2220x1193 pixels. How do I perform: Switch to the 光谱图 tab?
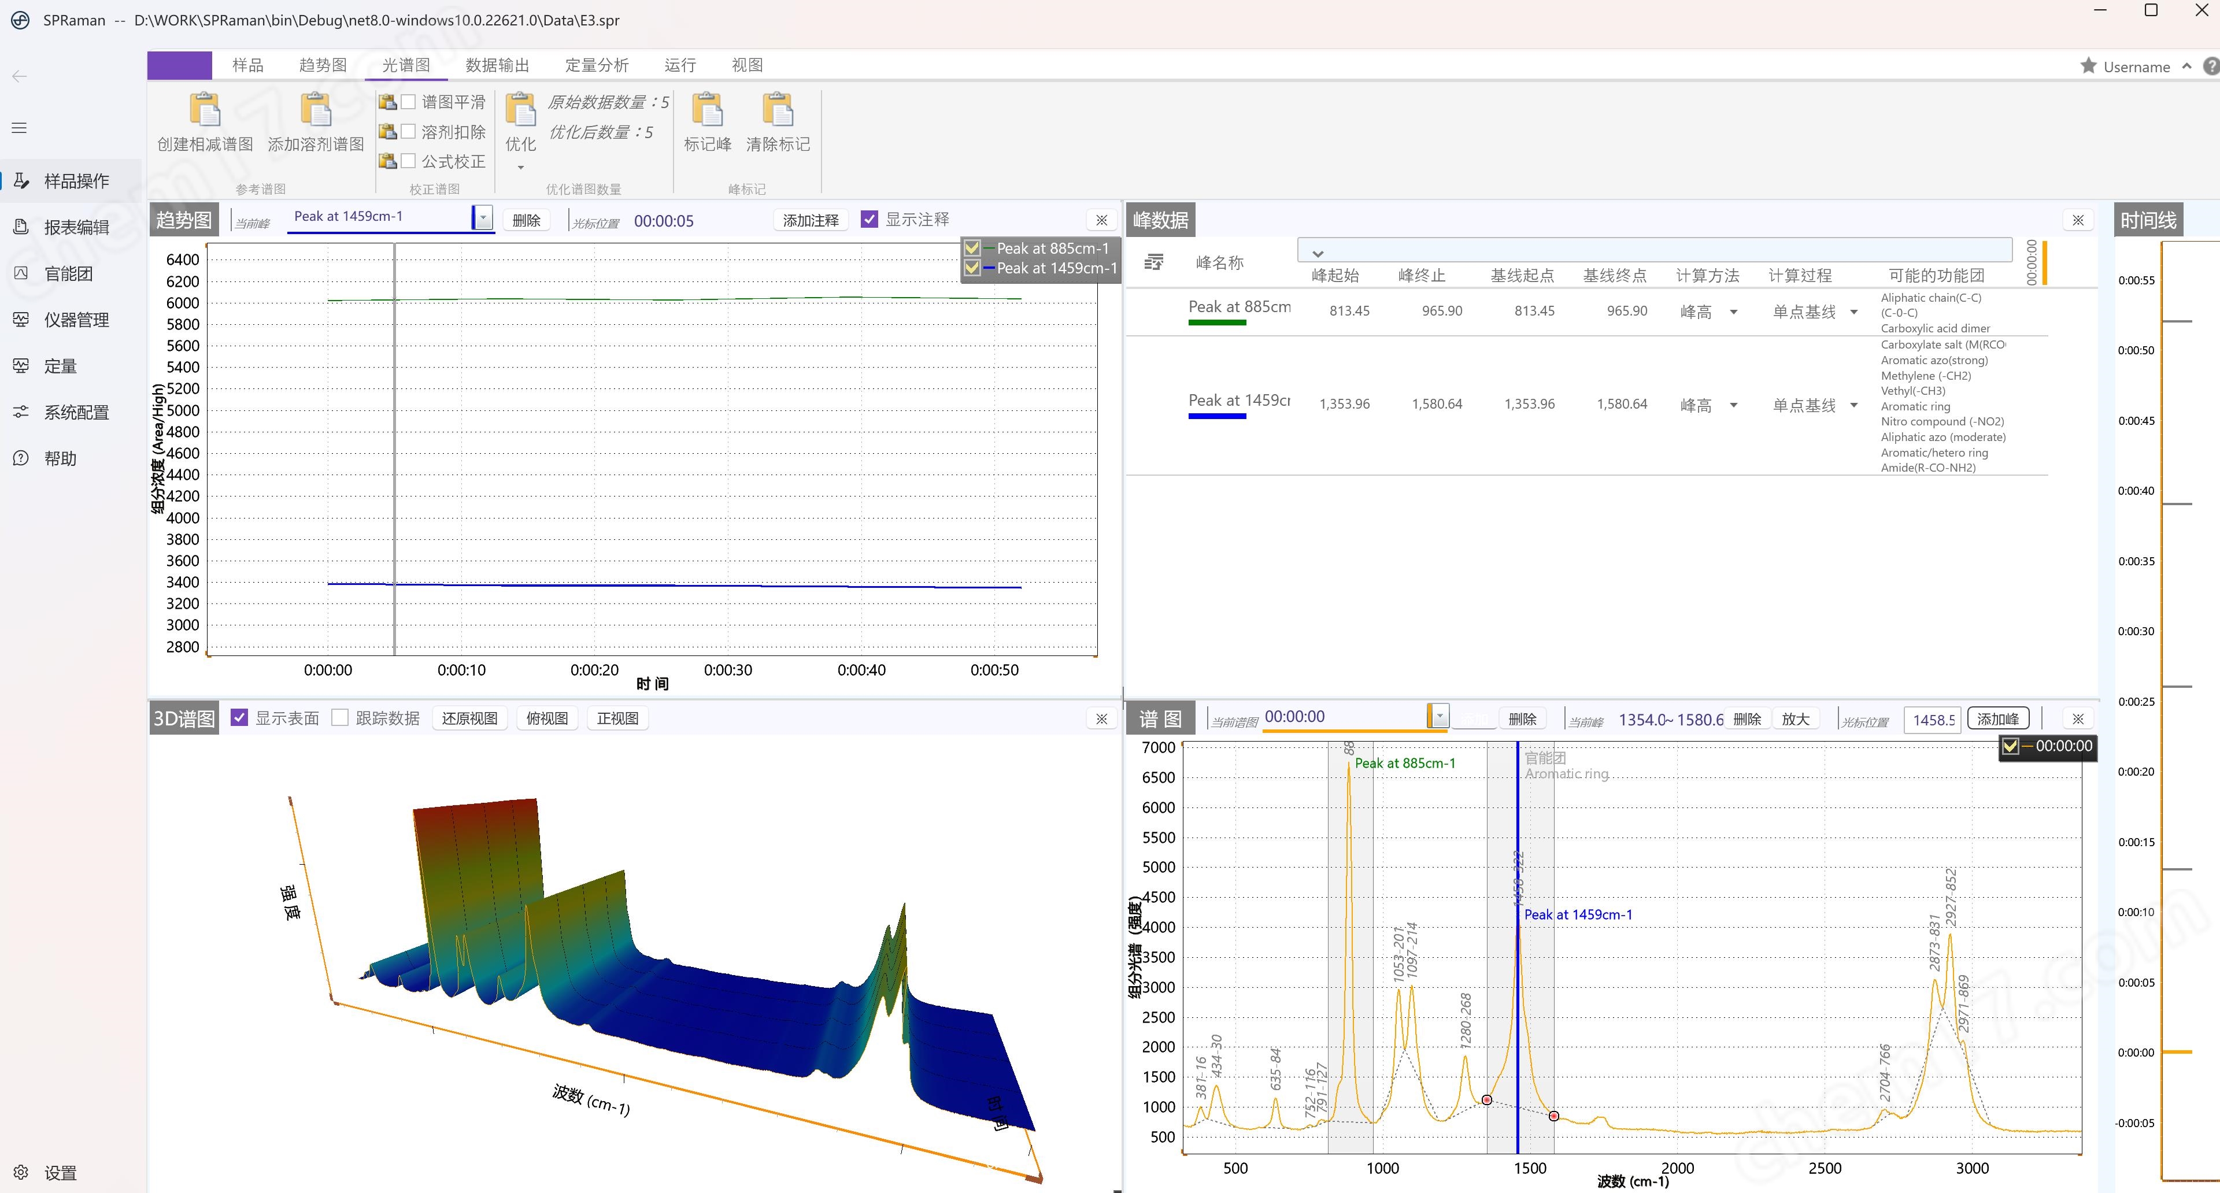tap(406, 65)
